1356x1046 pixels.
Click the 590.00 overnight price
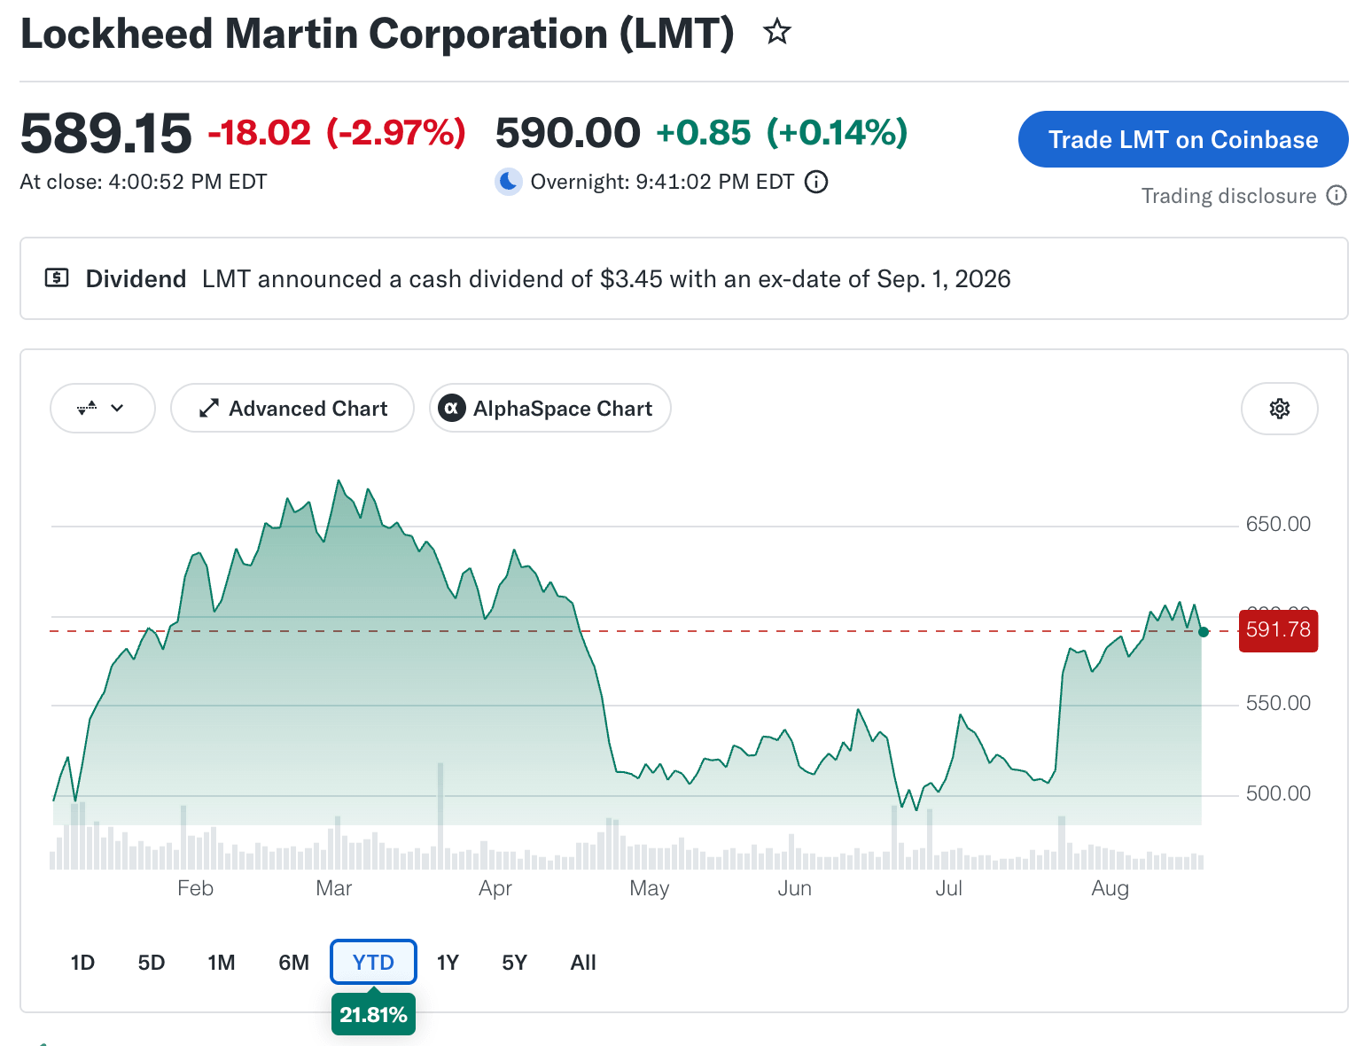click(567, 133)
